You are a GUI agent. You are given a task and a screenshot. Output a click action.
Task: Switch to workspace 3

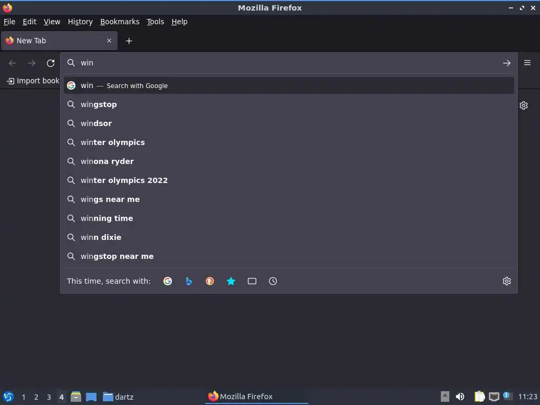click(x=49, y=397)
